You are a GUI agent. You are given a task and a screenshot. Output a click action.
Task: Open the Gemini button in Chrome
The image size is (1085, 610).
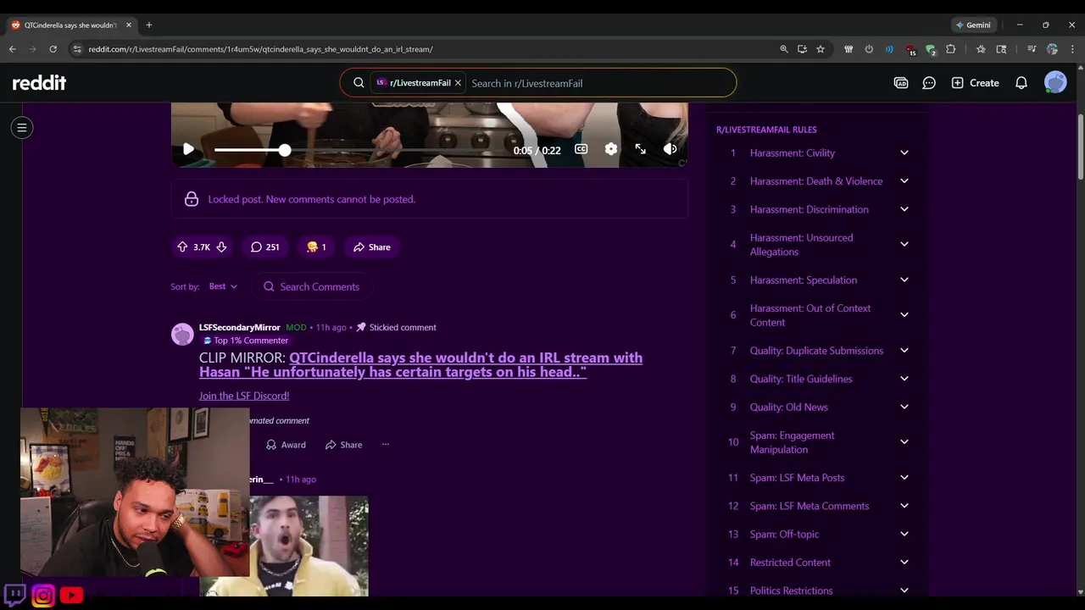[x=972, y=25]
